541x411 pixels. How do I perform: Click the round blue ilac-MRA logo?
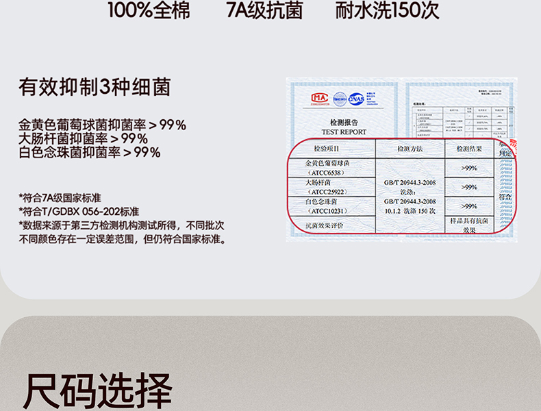click(x=339, y=99)
